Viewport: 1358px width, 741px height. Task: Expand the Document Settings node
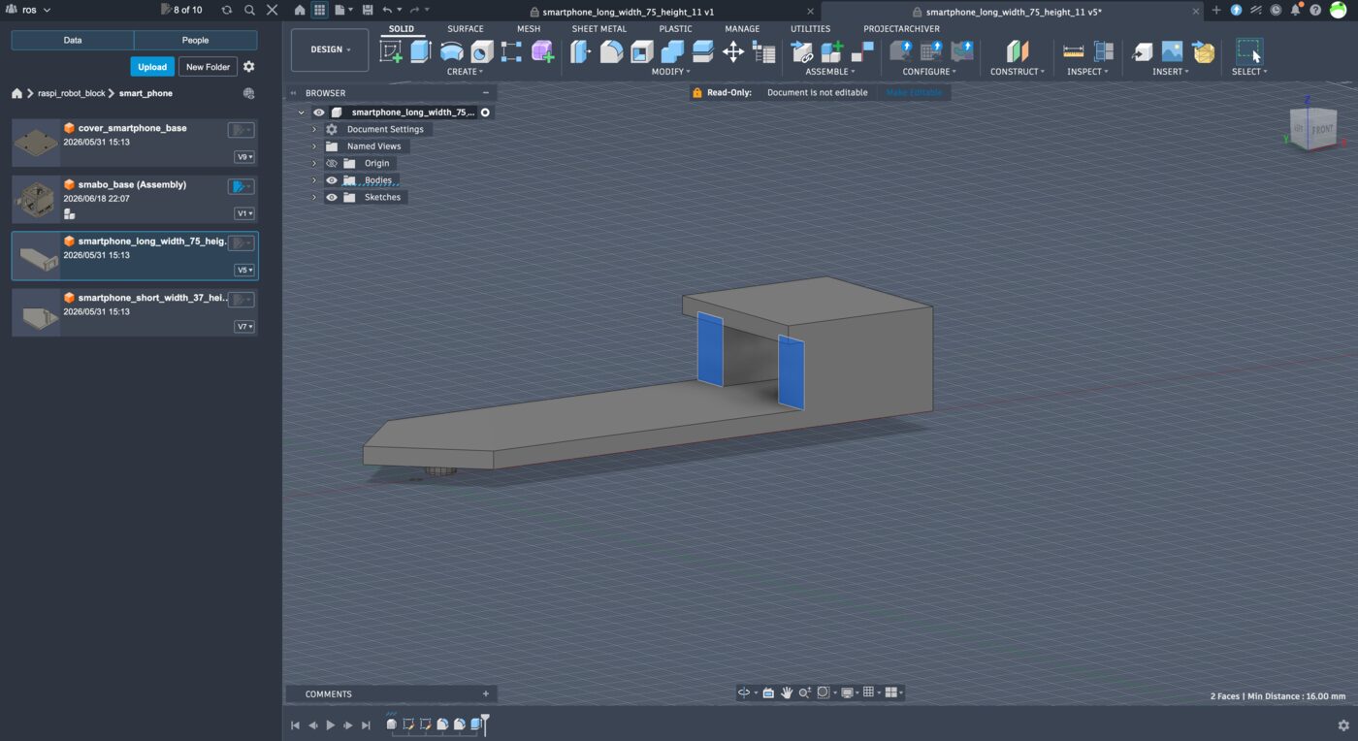pos(314,129)
